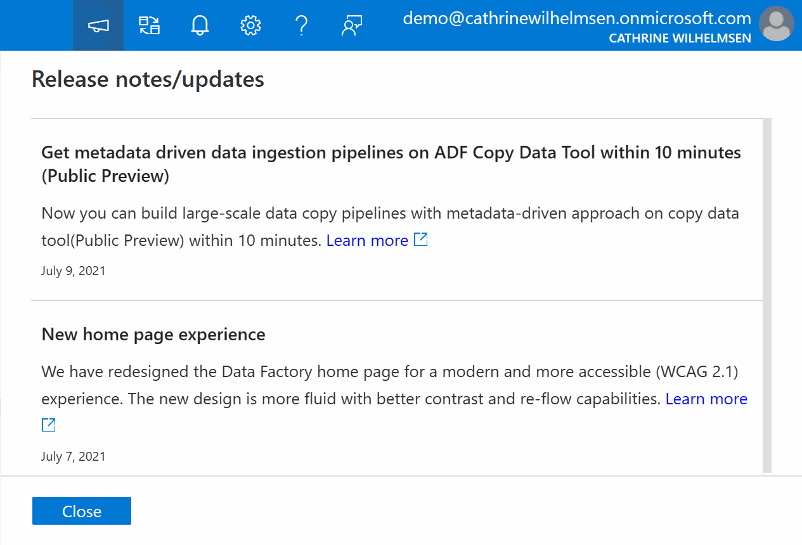Click the help question mark icon
This screenshot has height=545, width=802.
click(x=302, y=25)
